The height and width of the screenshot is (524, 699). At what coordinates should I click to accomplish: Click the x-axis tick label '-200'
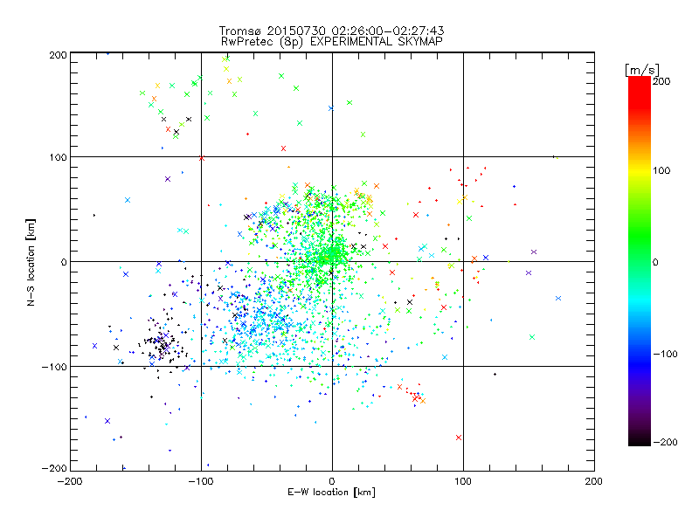[70, 481]
